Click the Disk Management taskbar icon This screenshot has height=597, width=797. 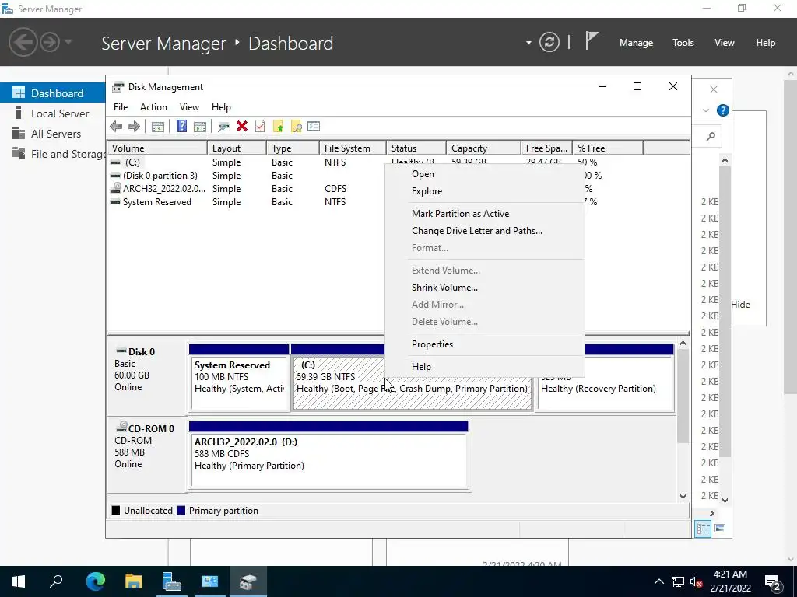point(248,581)
